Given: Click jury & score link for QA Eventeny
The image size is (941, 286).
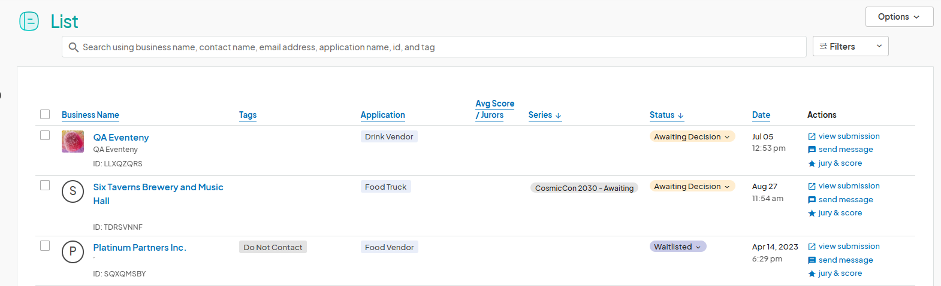Looking at the screenshot, I should pos(840,163).
